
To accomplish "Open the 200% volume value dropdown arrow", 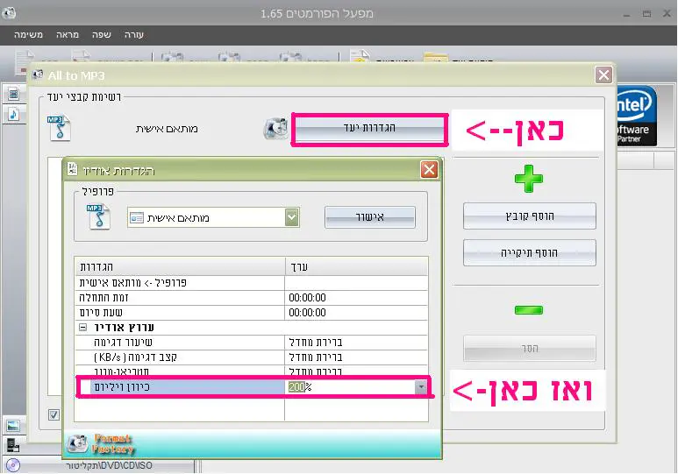I will click(x=421, y=386).
